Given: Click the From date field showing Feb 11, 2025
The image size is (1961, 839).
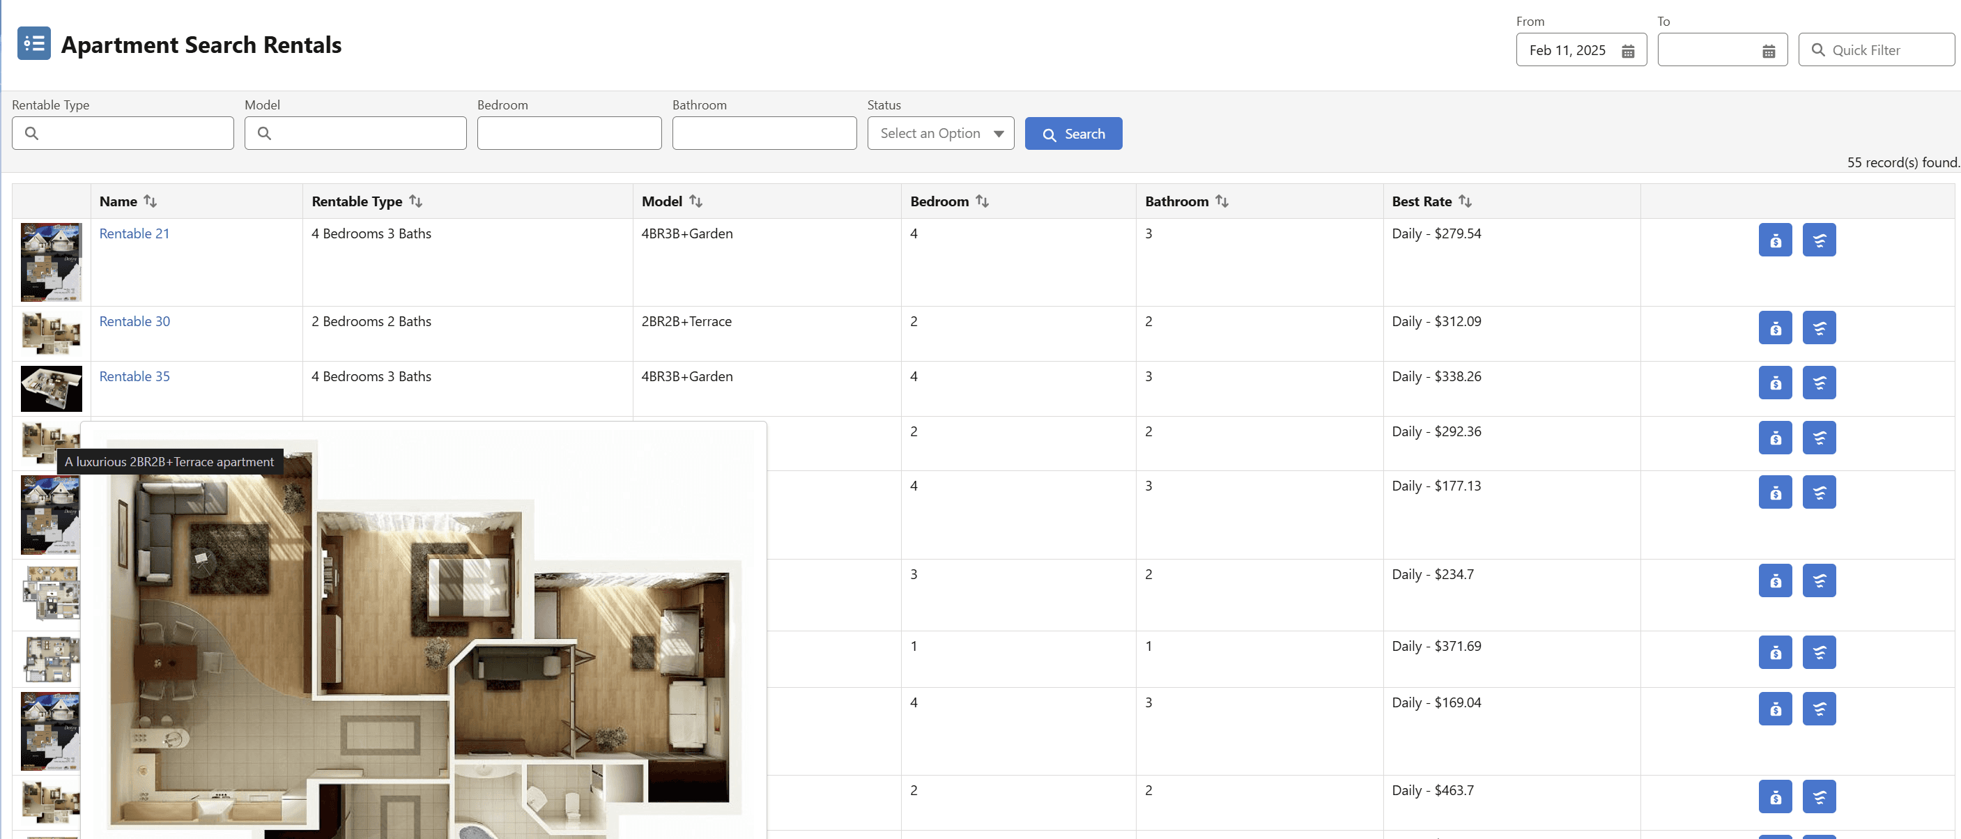Looking at the screenshot, I should [1581, 49].
